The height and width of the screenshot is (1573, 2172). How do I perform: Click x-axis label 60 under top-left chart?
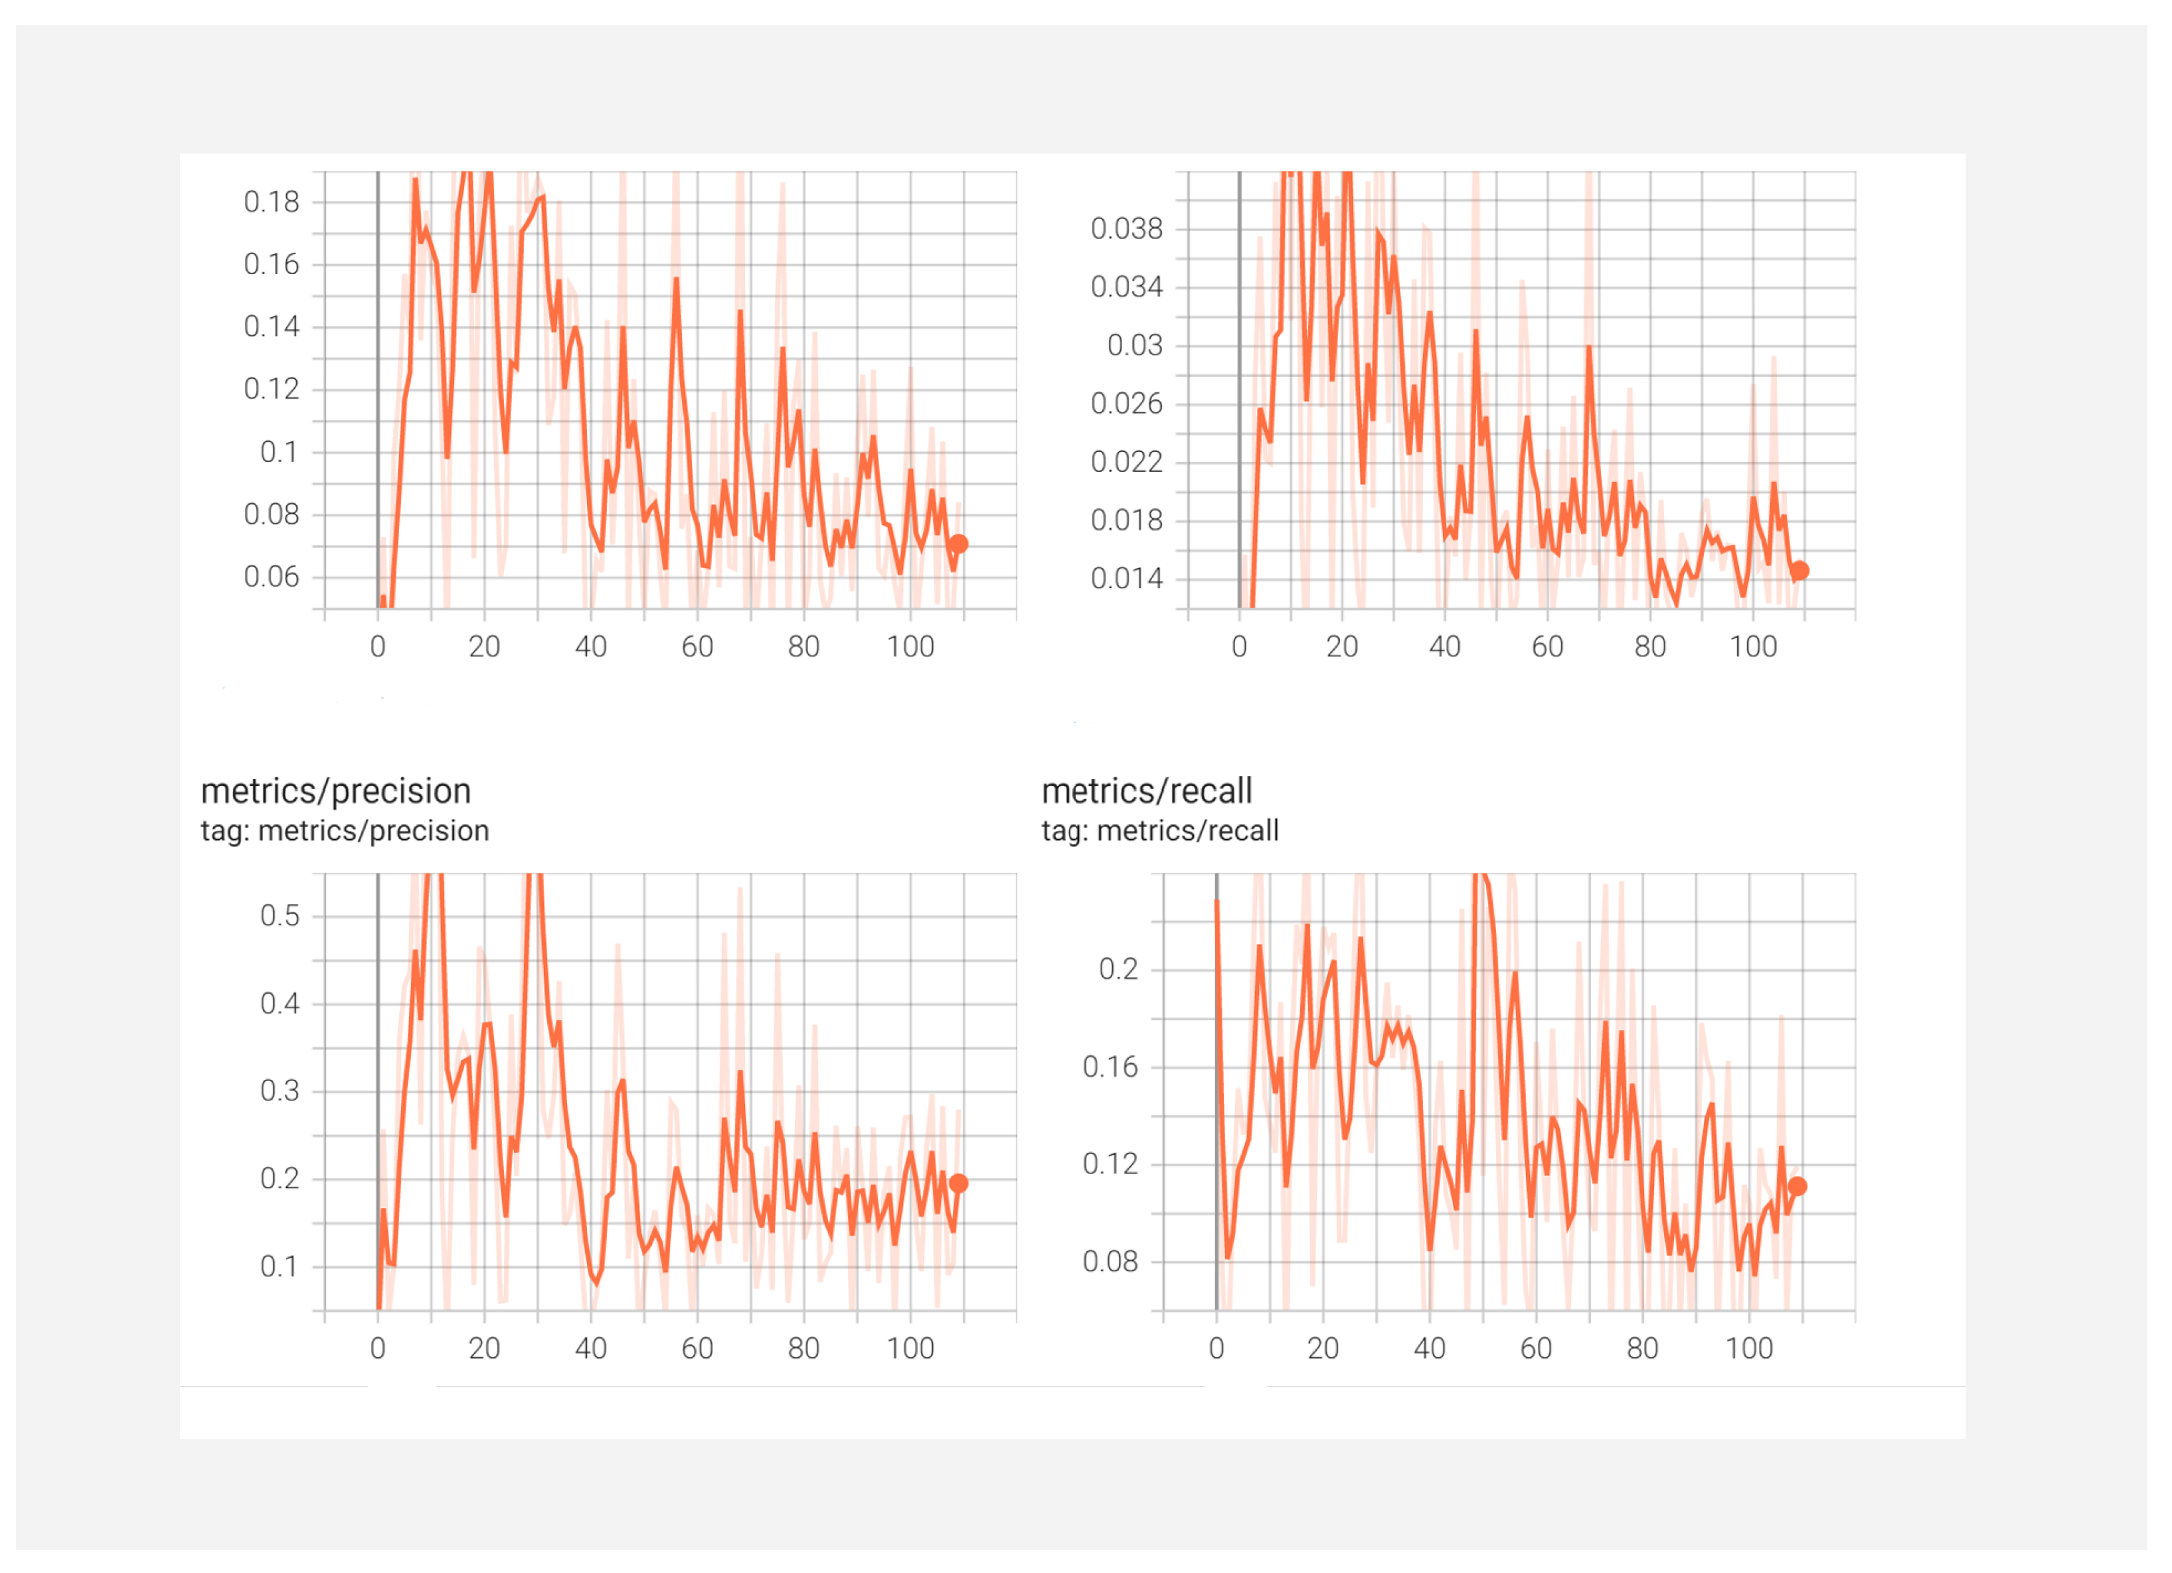(697, 647)
